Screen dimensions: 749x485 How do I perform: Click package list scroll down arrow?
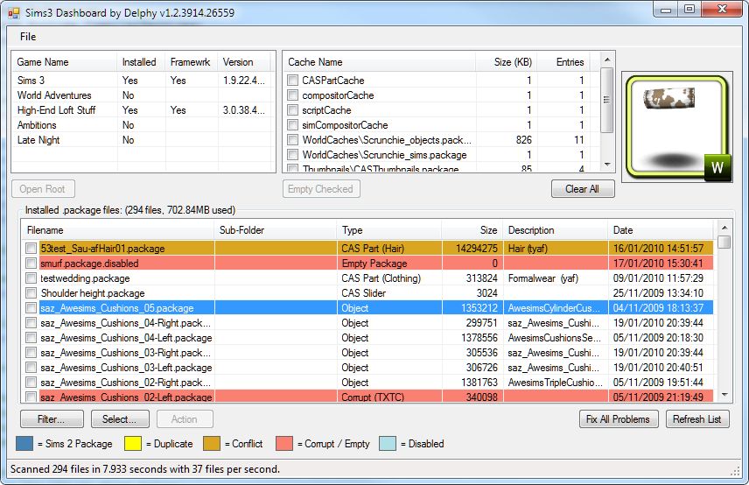[x=724, y=395]
